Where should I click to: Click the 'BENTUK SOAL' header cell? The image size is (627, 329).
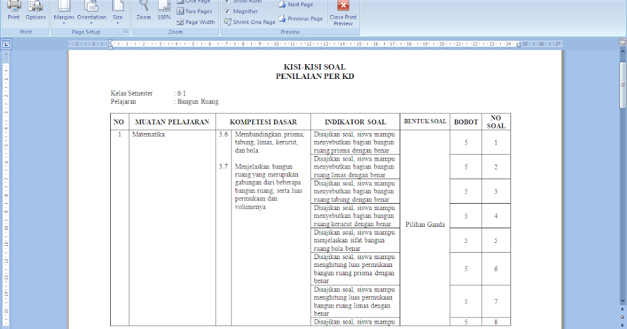pyautogui.click(x=425, y=121)
